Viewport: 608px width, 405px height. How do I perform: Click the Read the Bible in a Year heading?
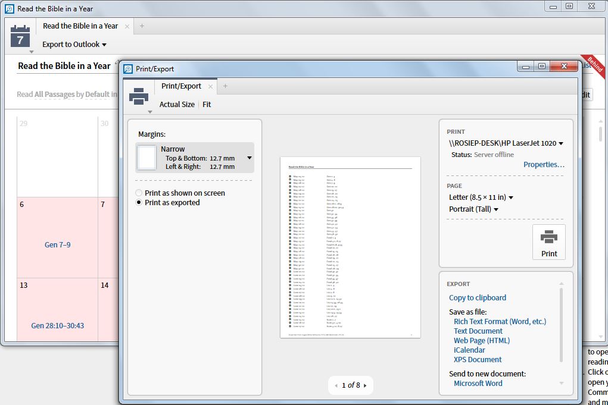coord(64,66)
